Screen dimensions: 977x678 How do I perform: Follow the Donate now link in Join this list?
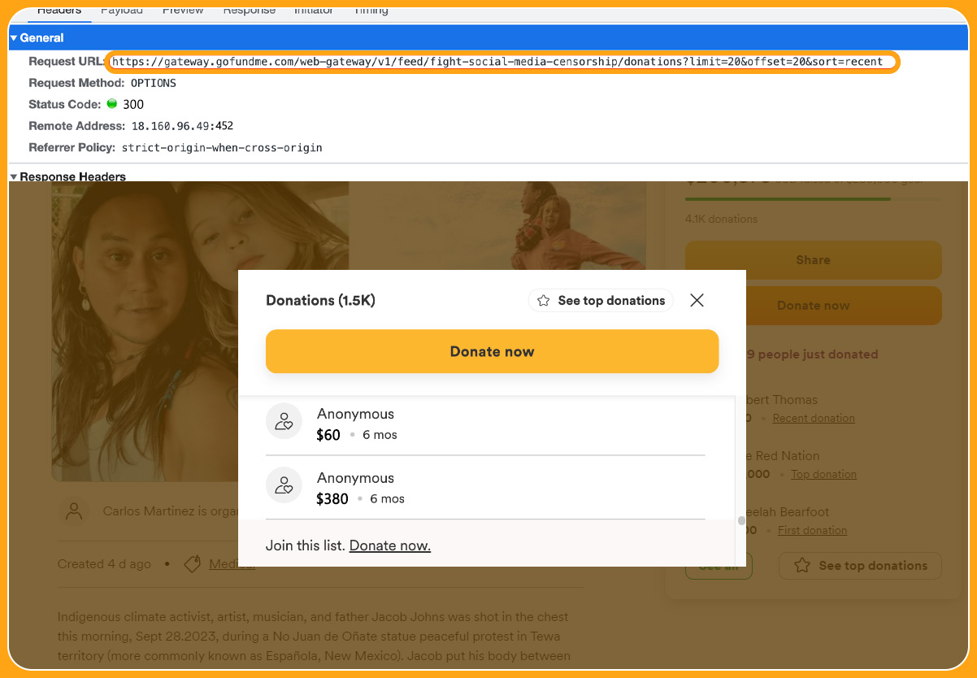coord(389,545)
